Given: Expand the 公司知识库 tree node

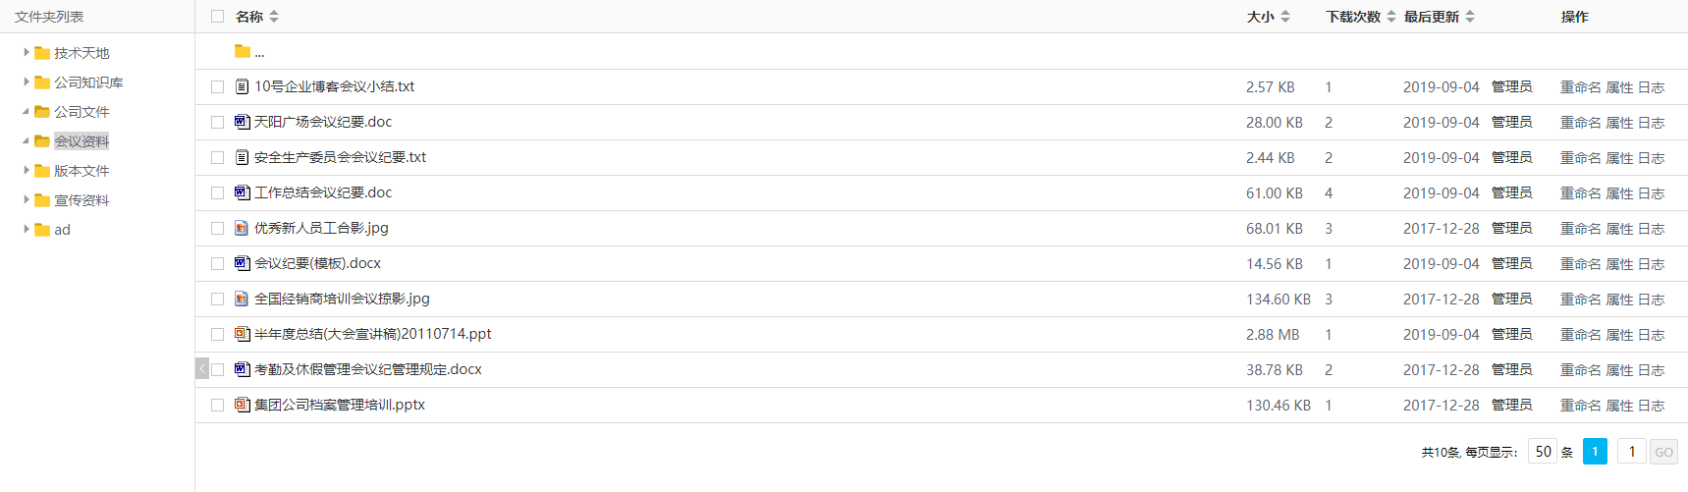Looking at the screenshot, I should tap(27, 82).
